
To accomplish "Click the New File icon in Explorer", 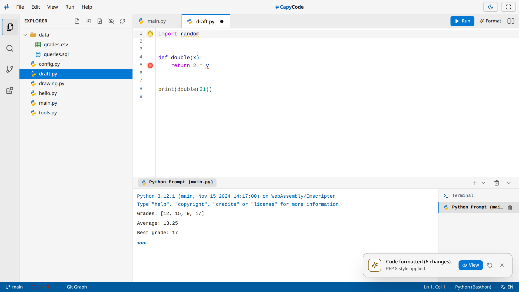I will click(x=77, y=21).
